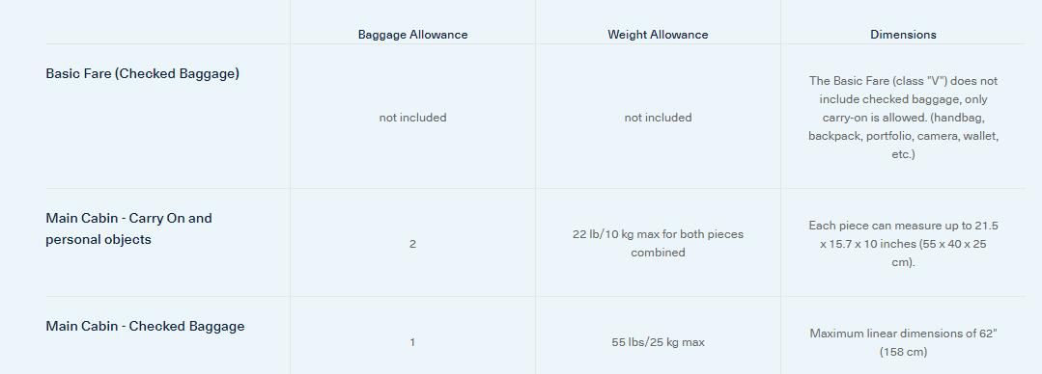Image resolution: width=1042 pixels, height=374 pixels.
Task: Select the Main Cabin - Carry On row label
Action: tap(128, 228)
